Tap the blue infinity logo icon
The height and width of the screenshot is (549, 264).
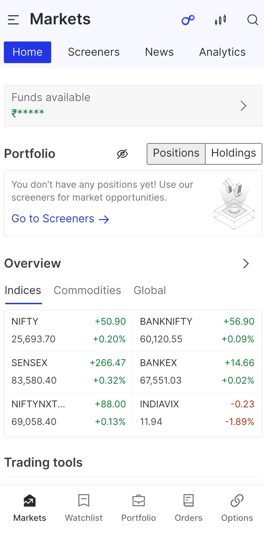click(188, 20)
